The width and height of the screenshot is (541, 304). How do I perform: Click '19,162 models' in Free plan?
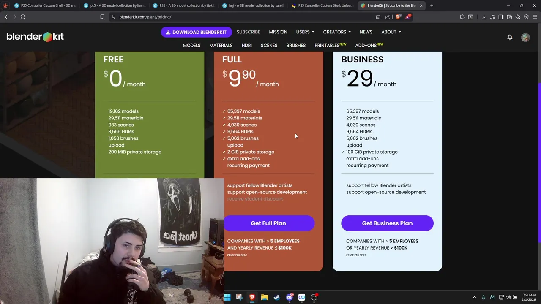point(123,111)
